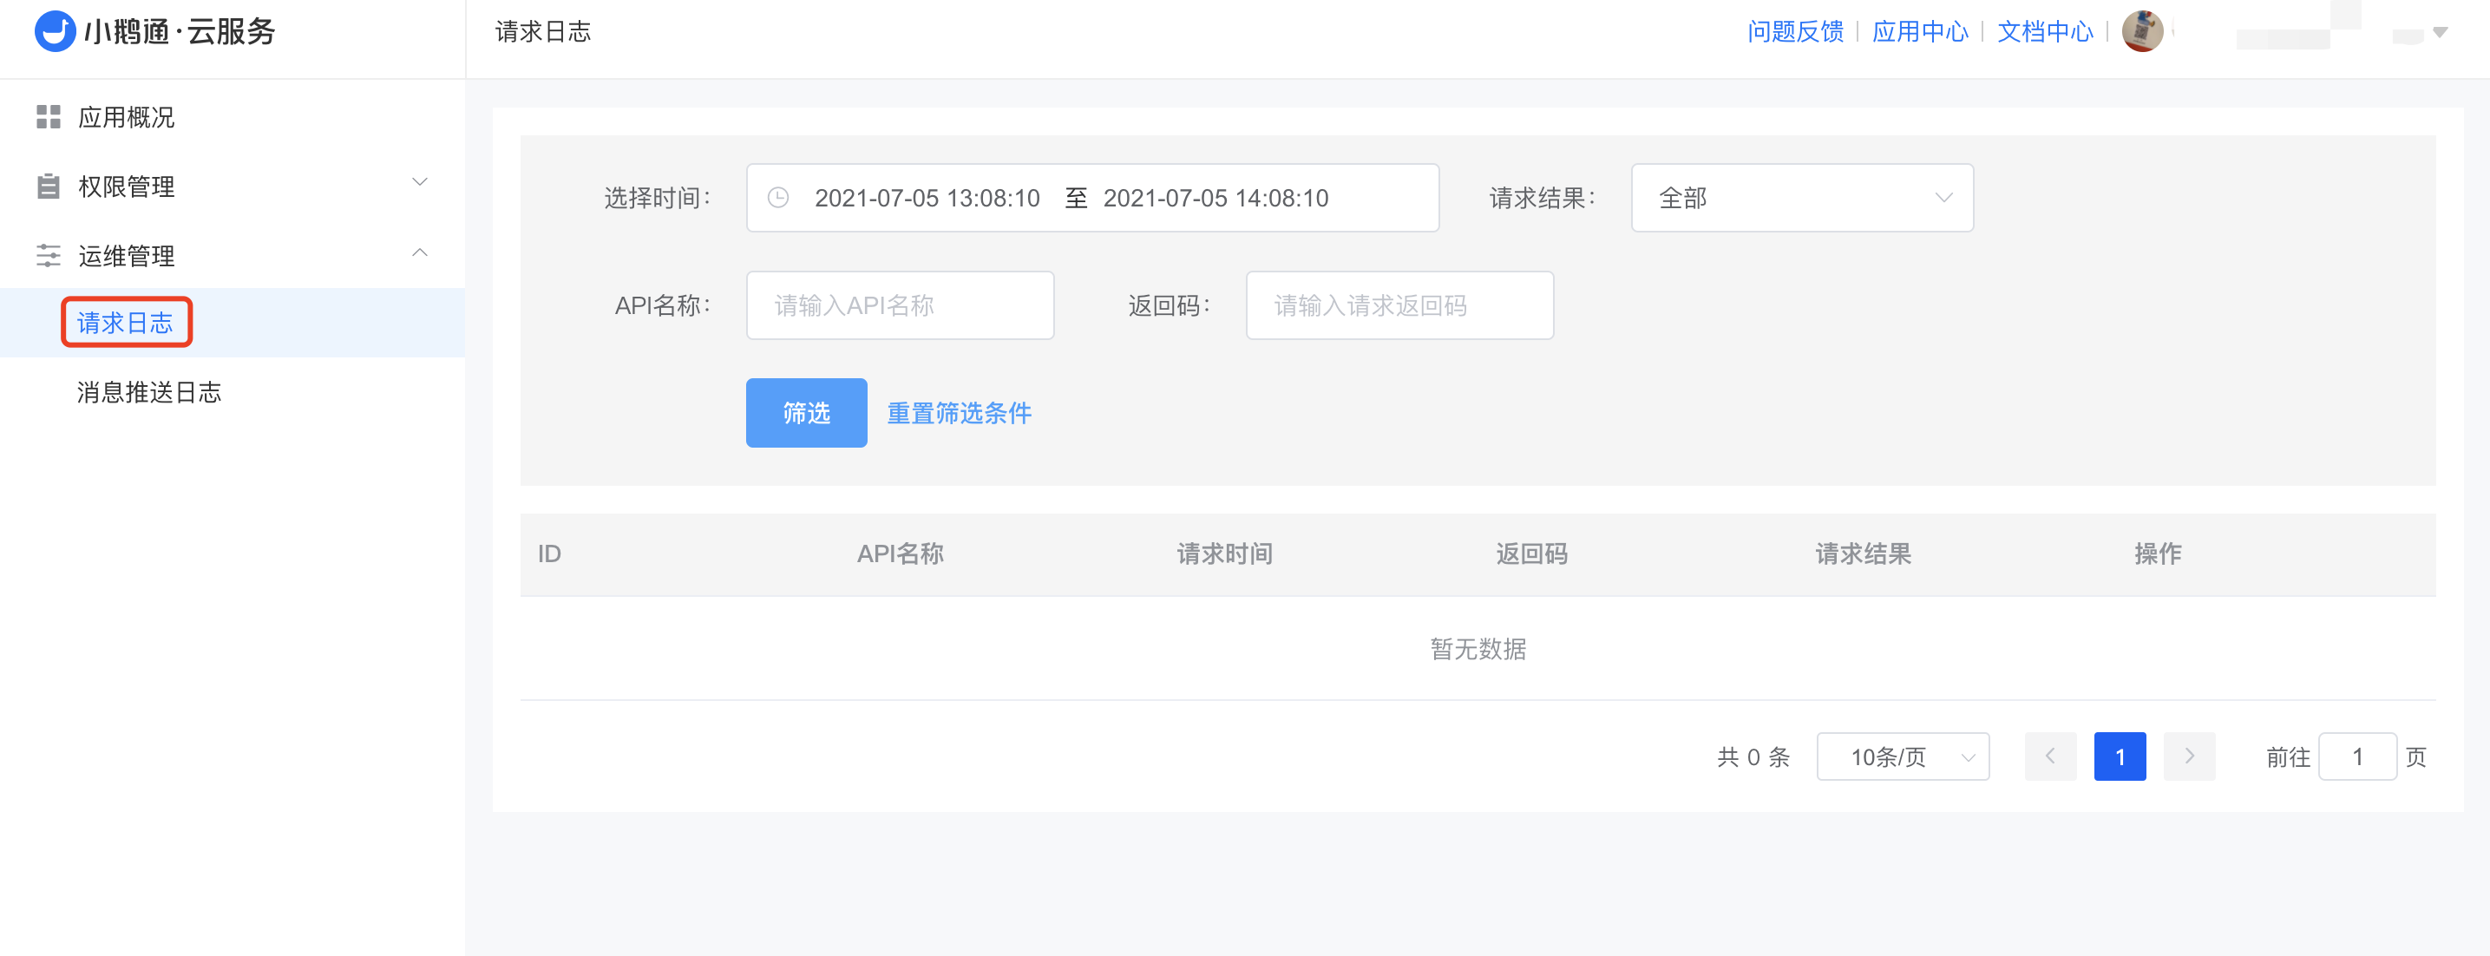Select 请求日志 in the sidebar
Image resolution: width=2490 pixels, height=956 pixels.
126,323
